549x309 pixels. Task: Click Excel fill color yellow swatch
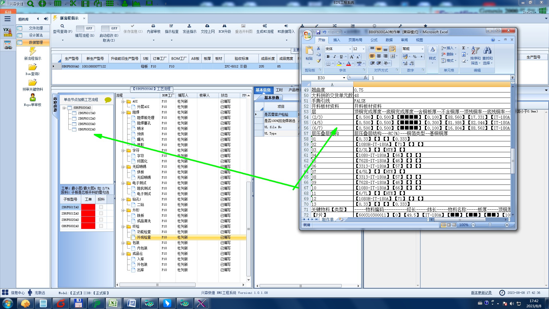tap(339, 64)
